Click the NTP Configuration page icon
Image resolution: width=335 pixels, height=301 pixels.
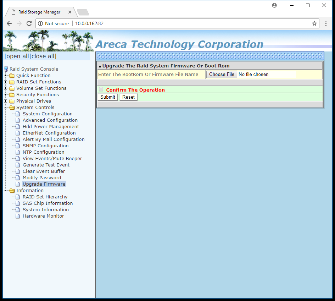coord(18,152)
